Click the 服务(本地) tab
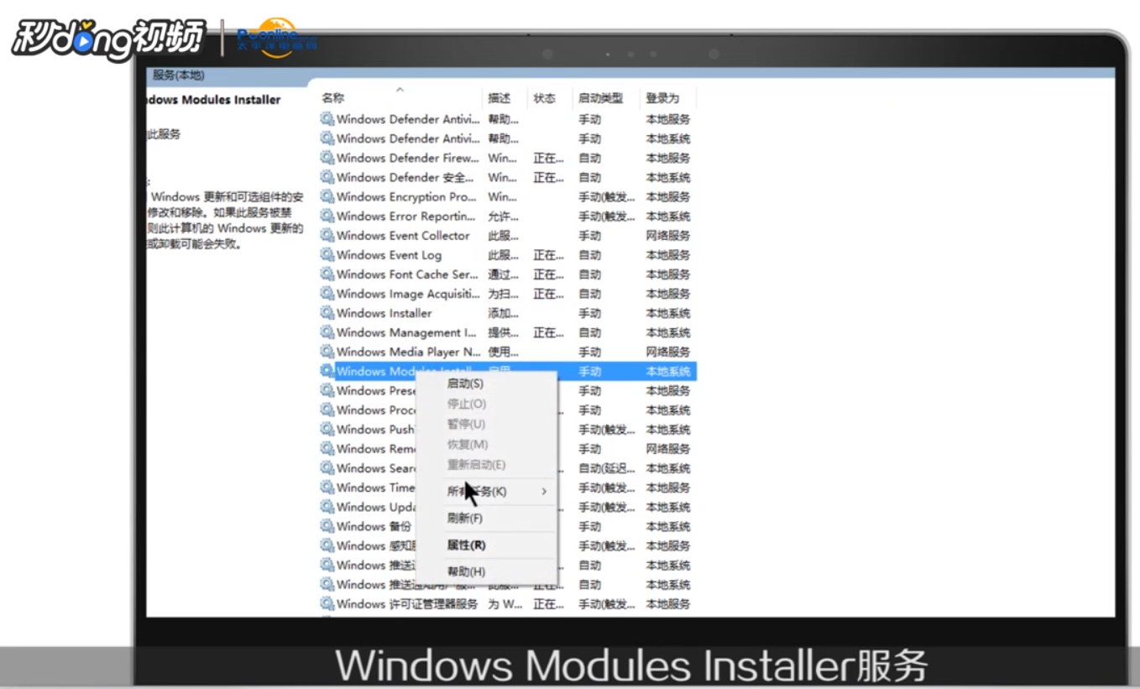 coord(179,76)
